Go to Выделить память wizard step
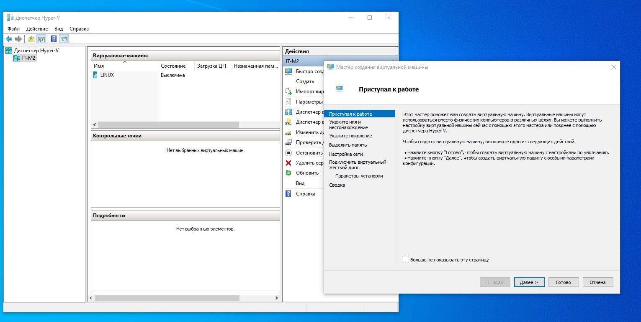641x322 pixels. coord(348,145)
